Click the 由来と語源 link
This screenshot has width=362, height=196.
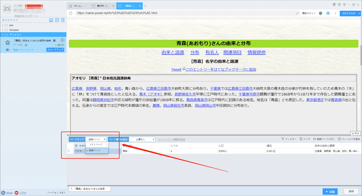[173, 53]
